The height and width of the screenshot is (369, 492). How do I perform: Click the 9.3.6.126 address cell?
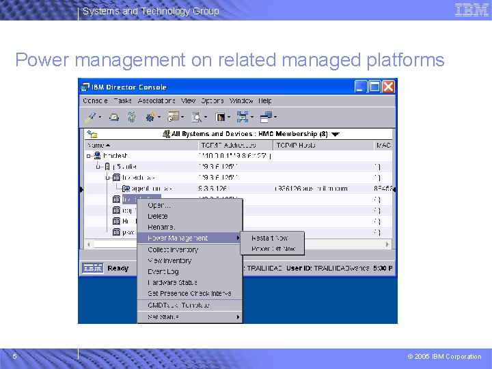tap(213, 189)
